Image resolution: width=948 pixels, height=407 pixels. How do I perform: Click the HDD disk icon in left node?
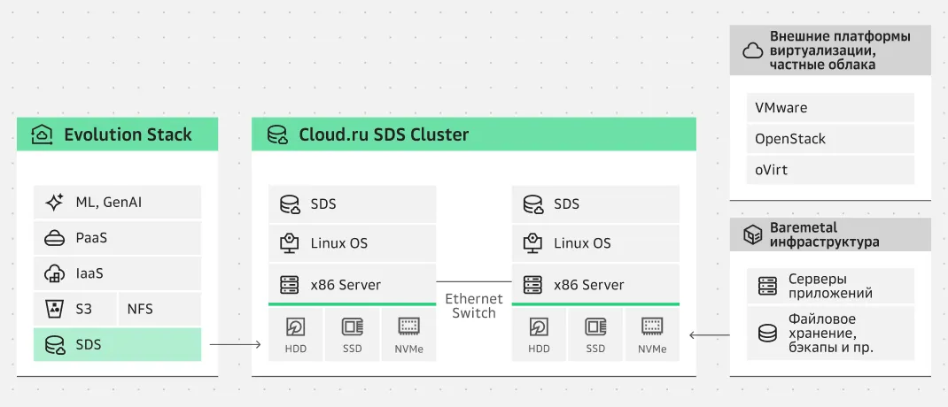coord(295,326)
